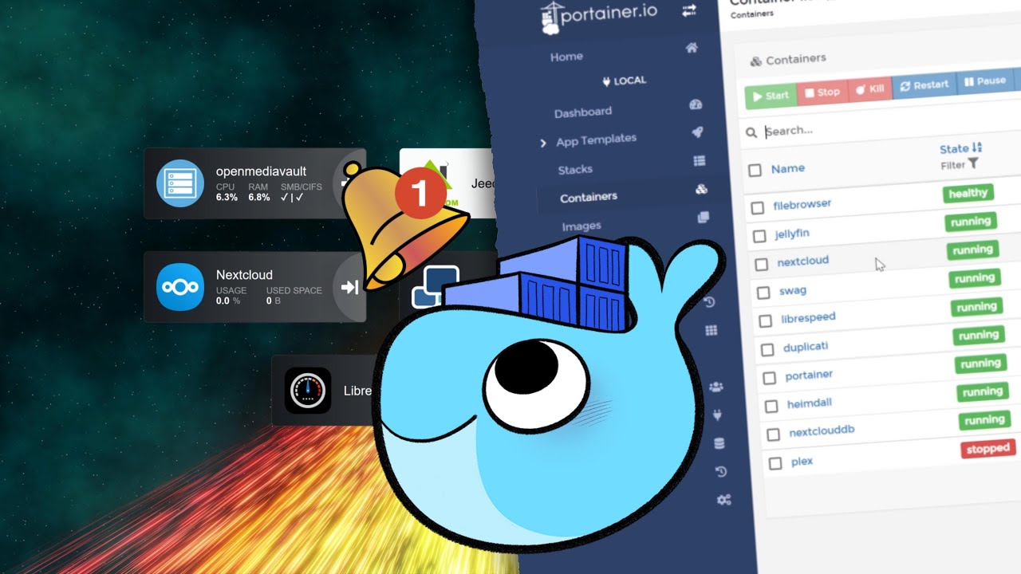Check the plex container checkbox
Viewport: 1021px width, 574px height.
point(775,464)
